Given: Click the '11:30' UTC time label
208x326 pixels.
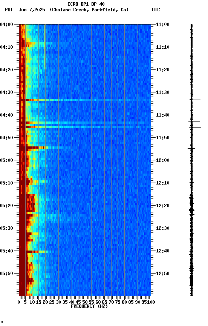Looking at the screenshot, I should click(163, 92).
